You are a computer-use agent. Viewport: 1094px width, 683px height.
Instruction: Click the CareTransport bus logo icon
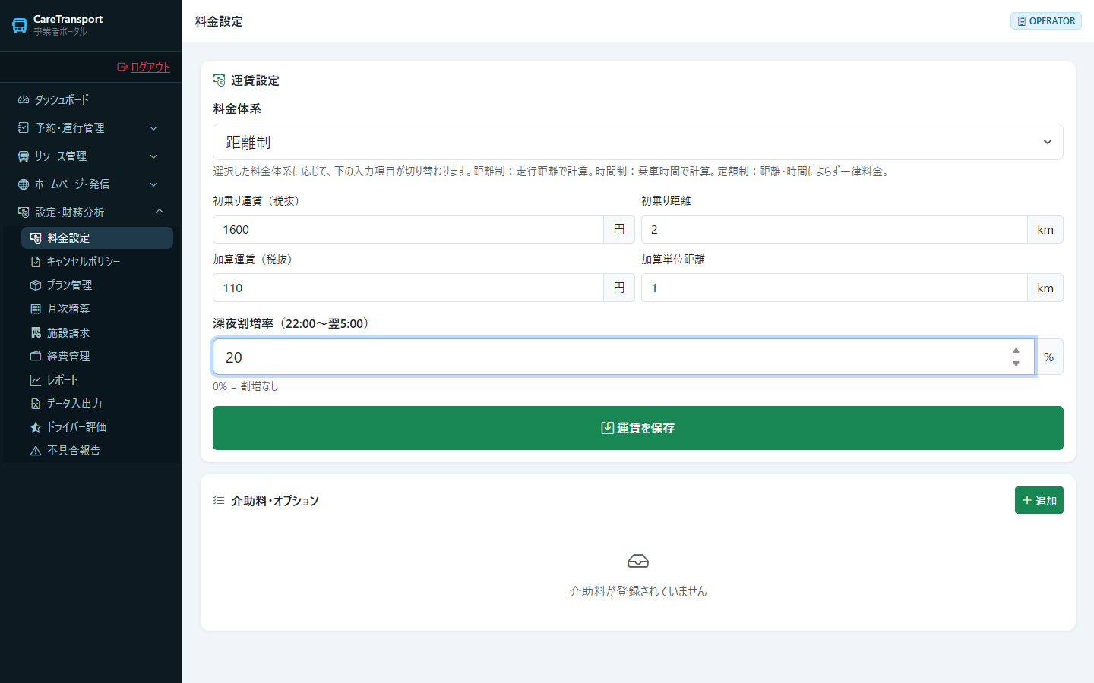[20, 26]
